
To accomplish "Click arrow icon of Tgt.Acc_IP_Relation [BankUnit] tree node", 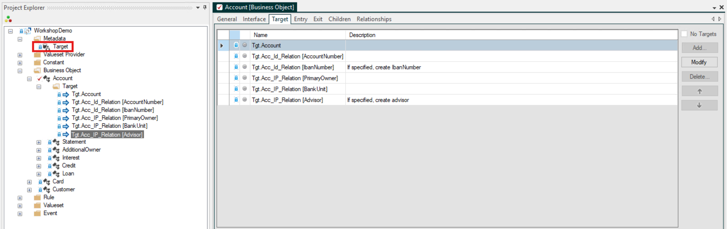I will tap(66, 126).
